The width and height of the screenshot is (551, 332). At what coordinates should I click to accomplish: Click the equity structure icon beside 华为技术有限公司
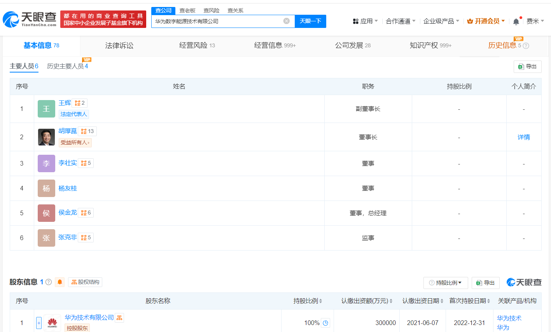(x=119, y=318)
